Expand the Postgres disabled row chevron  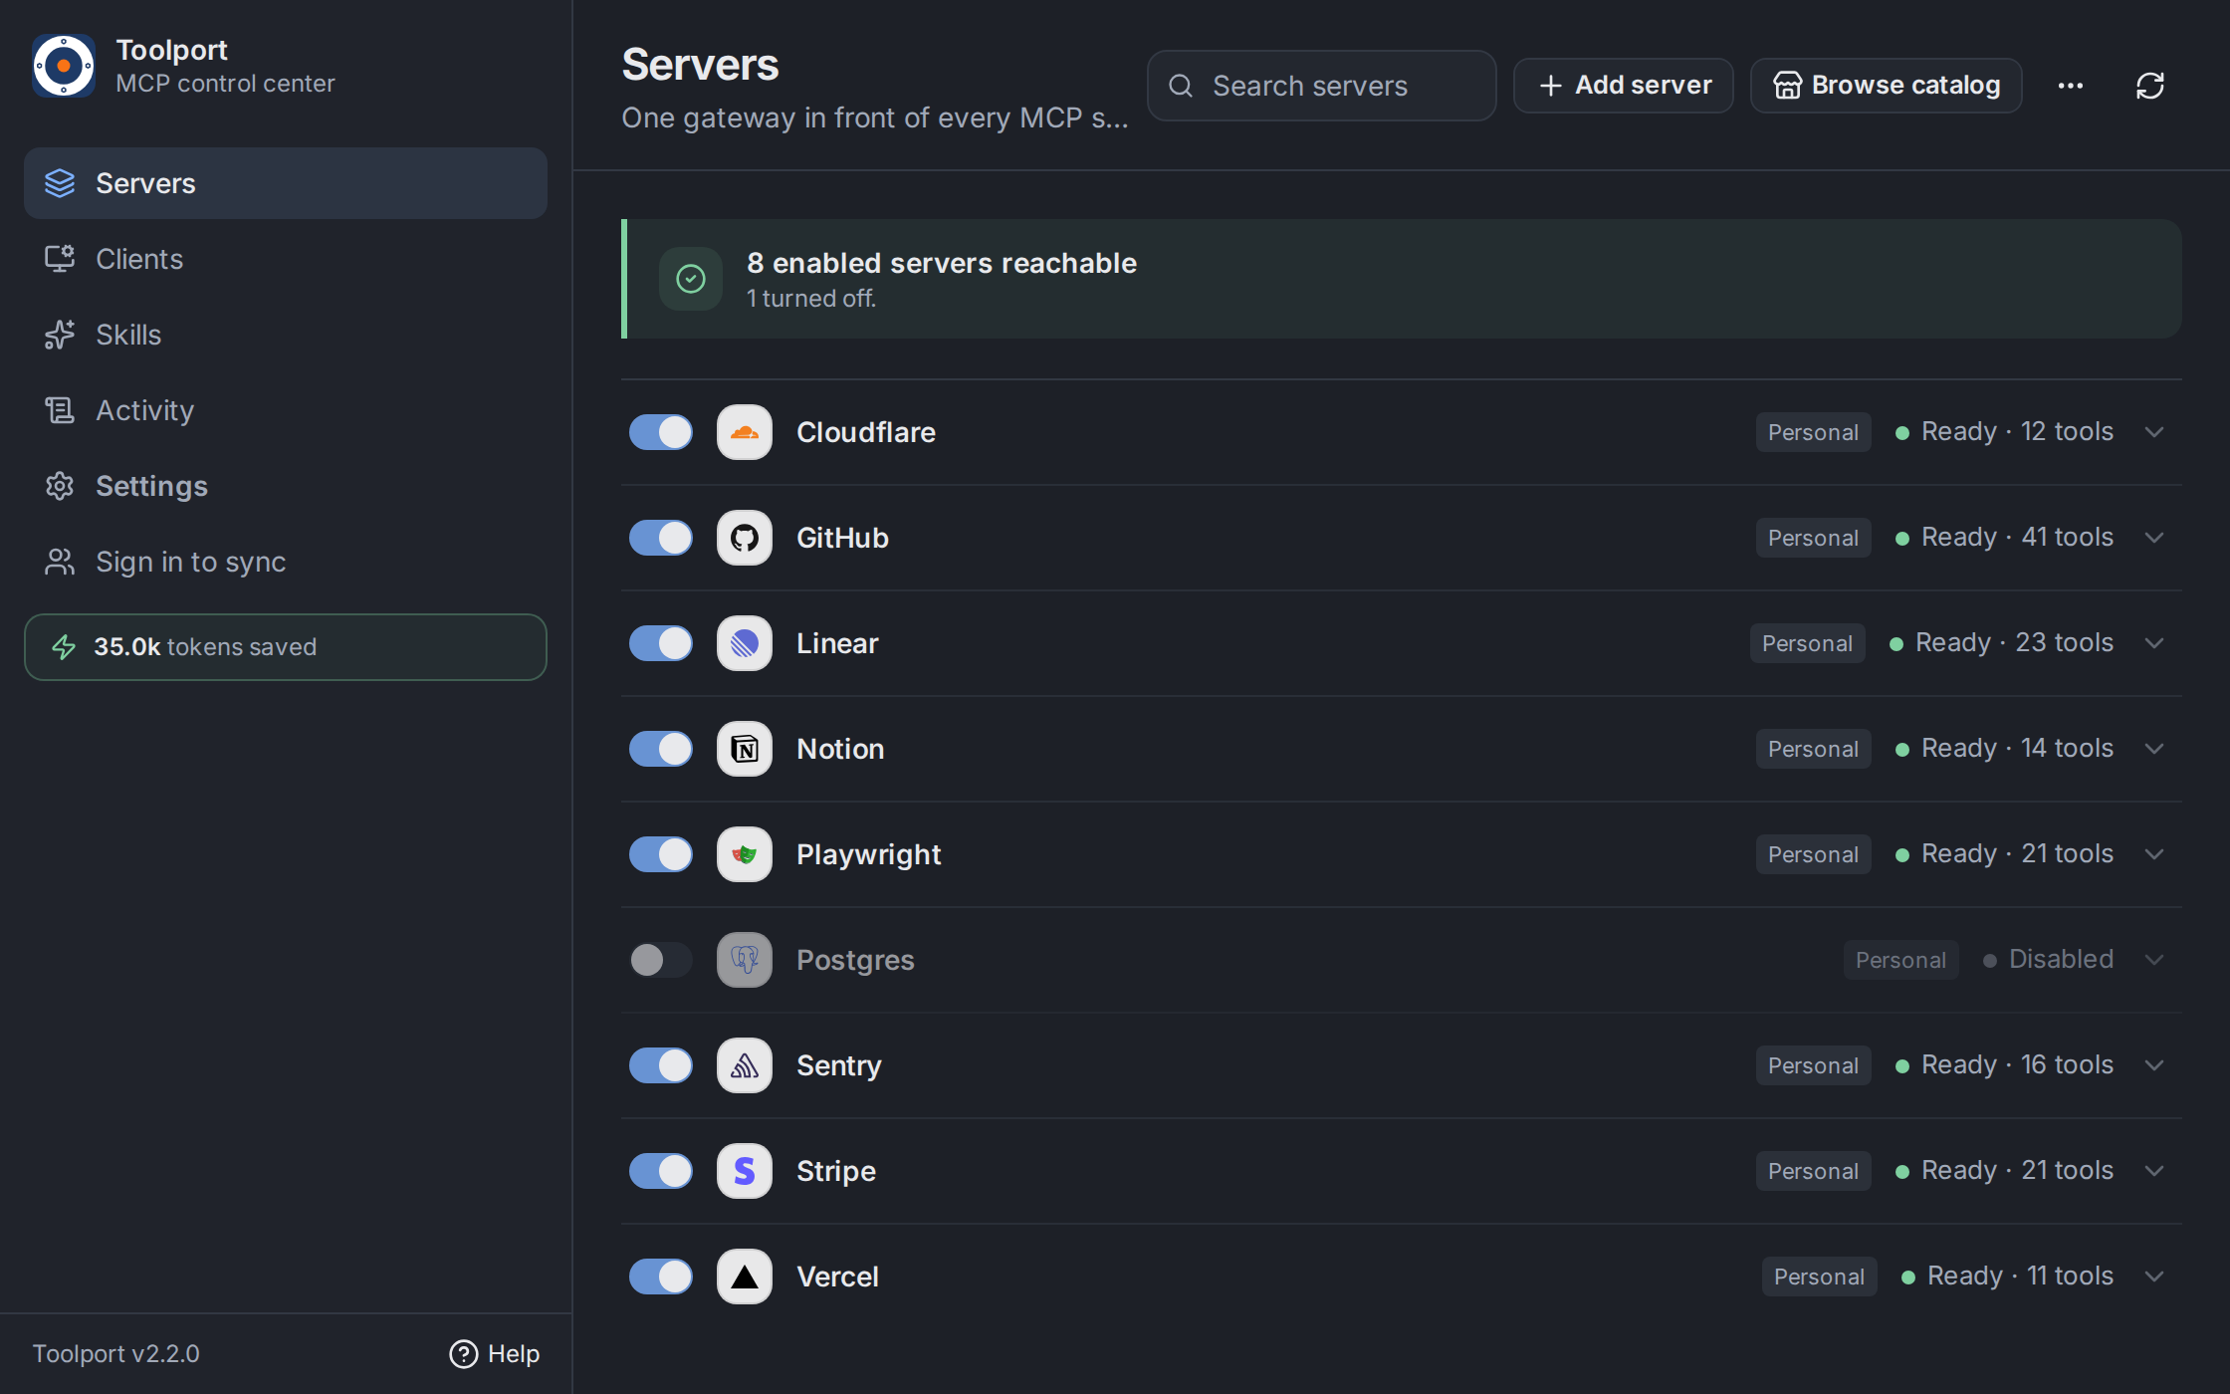click(x=2154, y=960)
